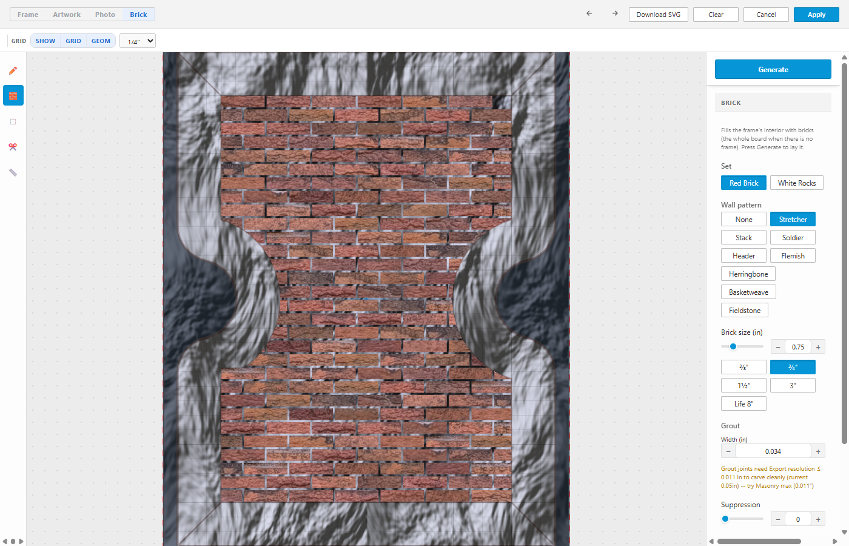Click the Apply button

816,15
